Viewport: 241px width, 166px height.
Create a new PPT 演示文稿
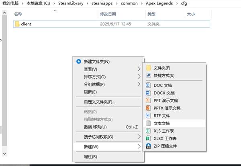[x=174, y=100]
